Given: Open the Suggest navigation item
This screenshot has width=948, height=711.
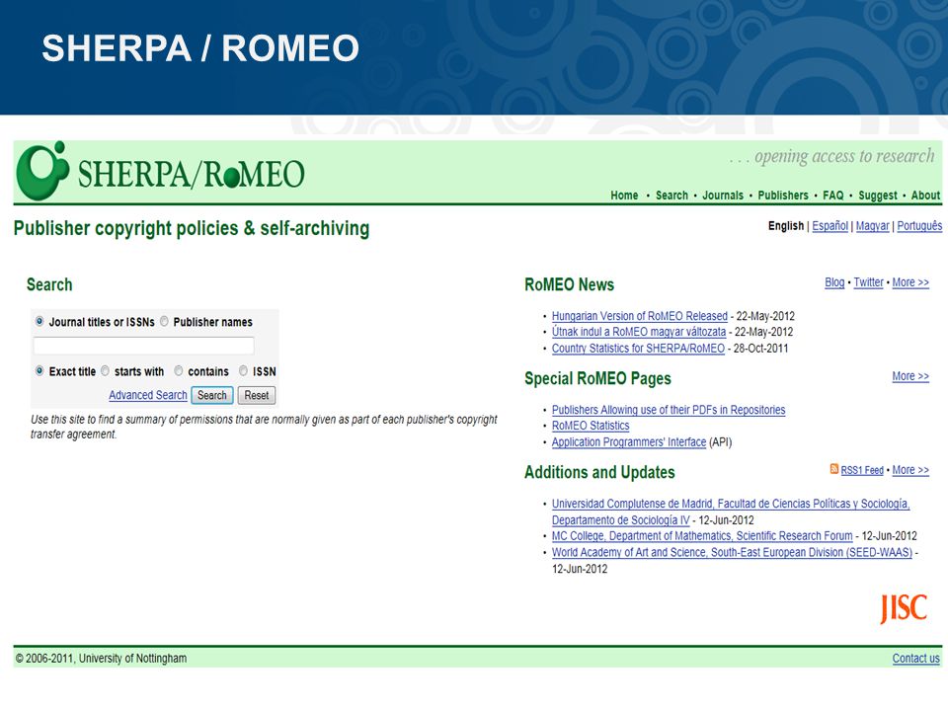Looking at the screenshot, I should [877, 196].
